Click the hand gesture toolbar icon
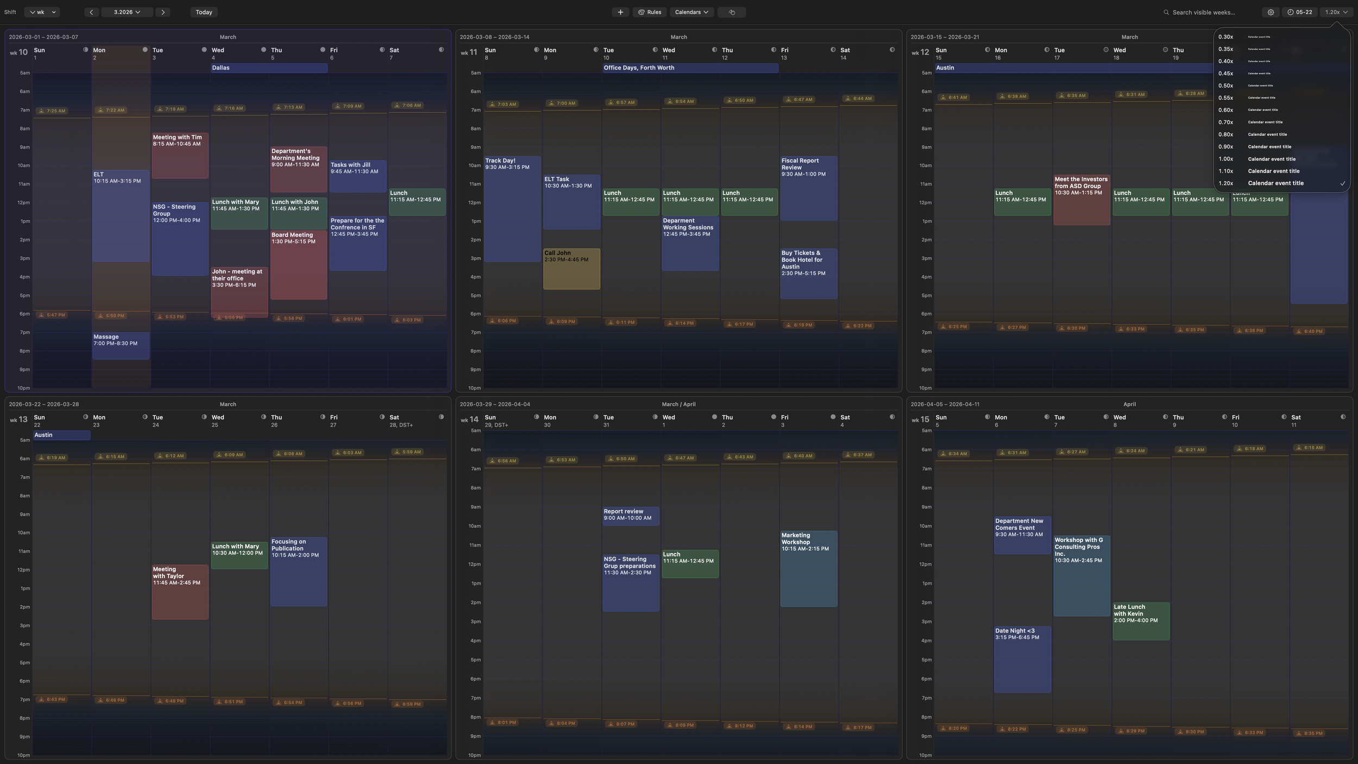This screenshot has width=1358, height=764. click(732, 12)
